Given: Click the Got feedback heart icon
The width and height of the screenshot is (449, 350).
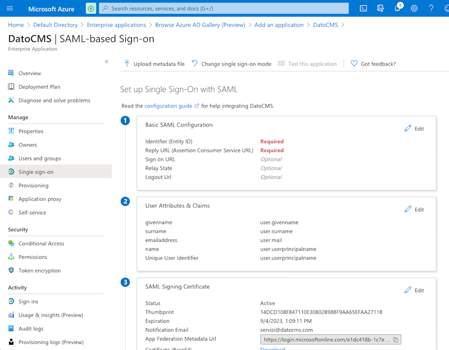Looking at the screenshot, I should point(354,63).
